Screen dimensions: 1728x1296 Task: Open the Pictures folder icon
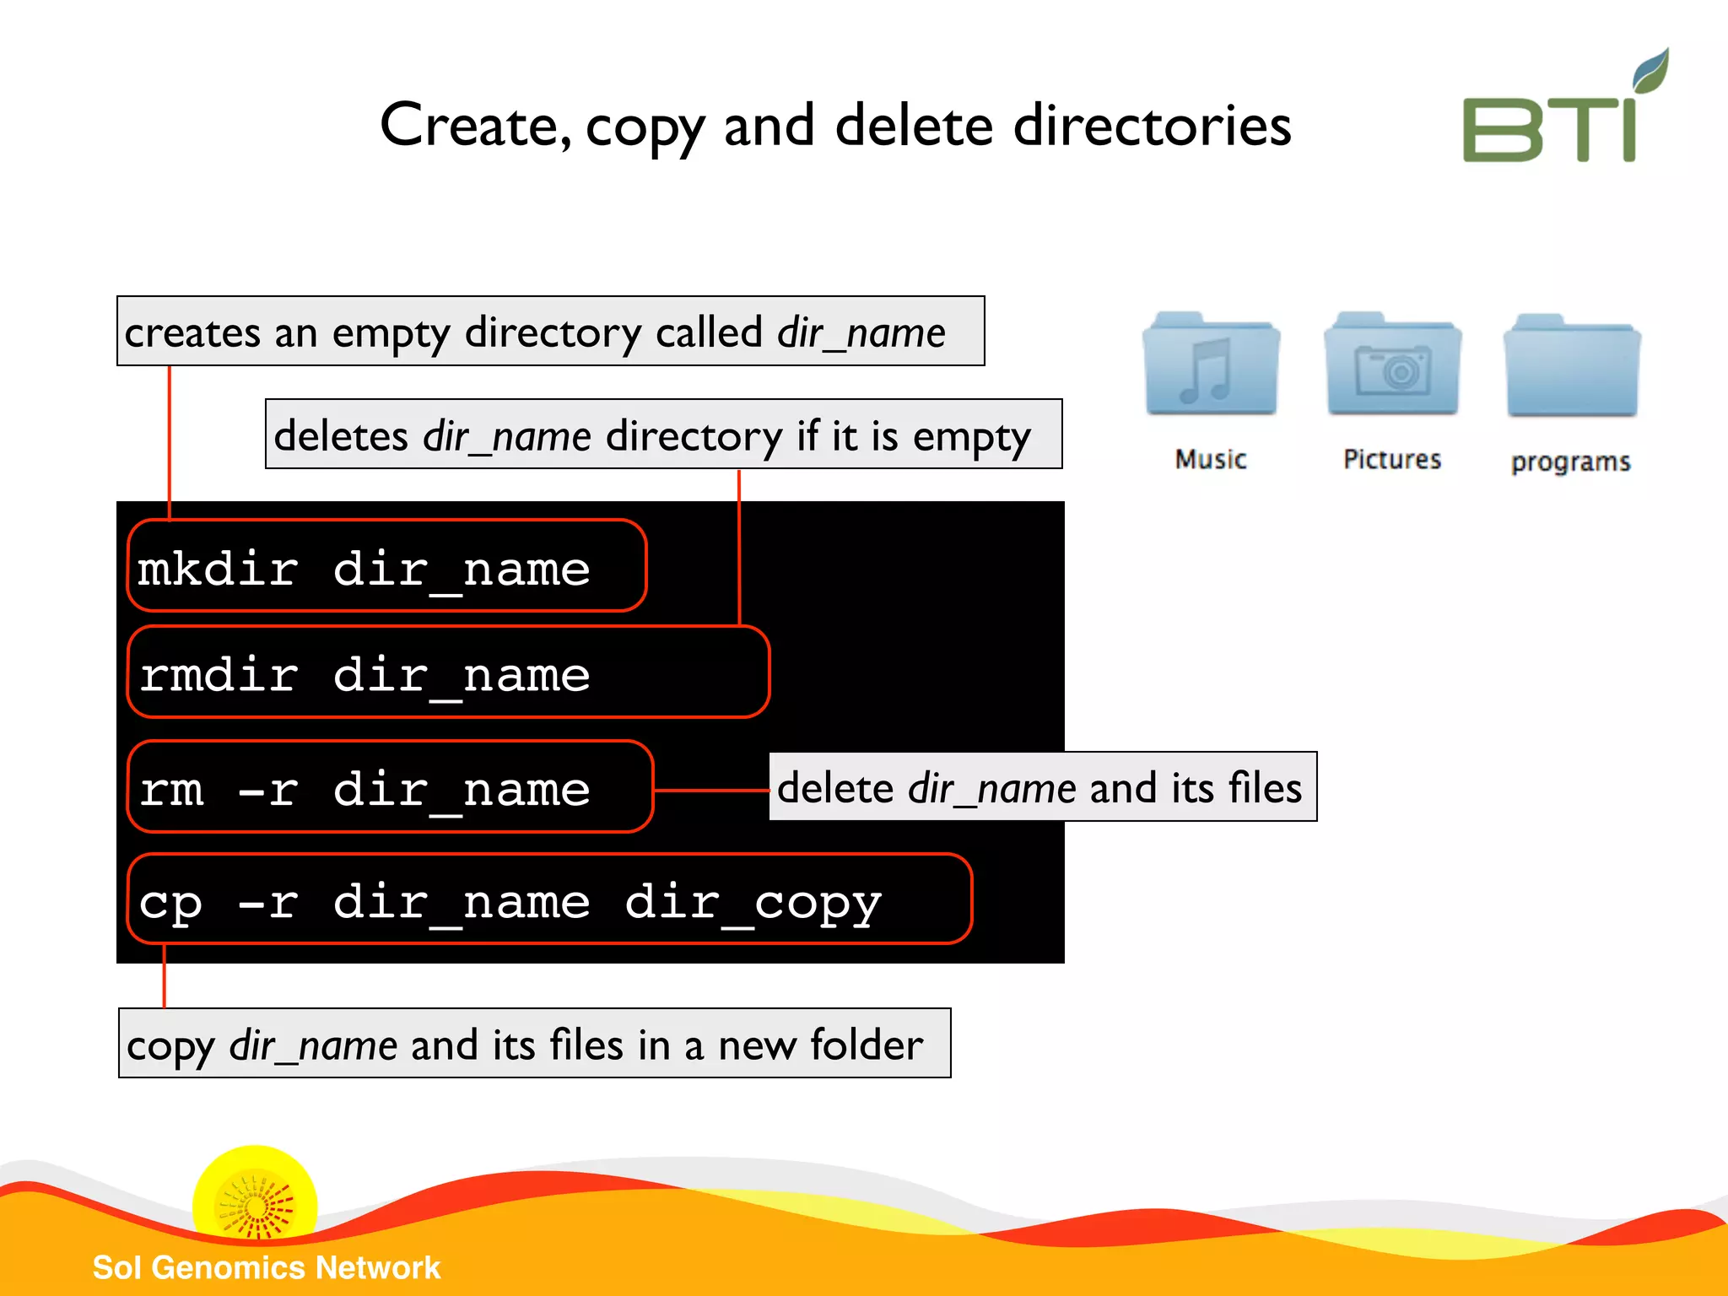pos(1392,367)
